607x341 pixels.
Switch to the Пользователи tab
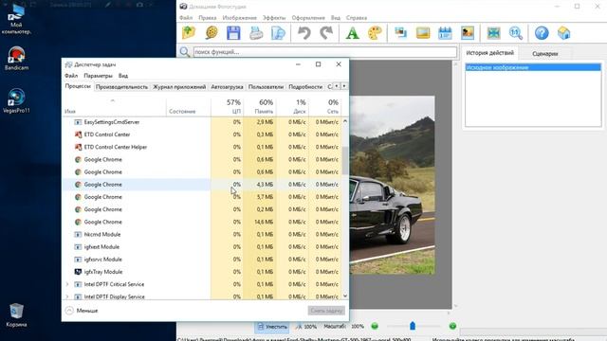click(x=266, y=87)
